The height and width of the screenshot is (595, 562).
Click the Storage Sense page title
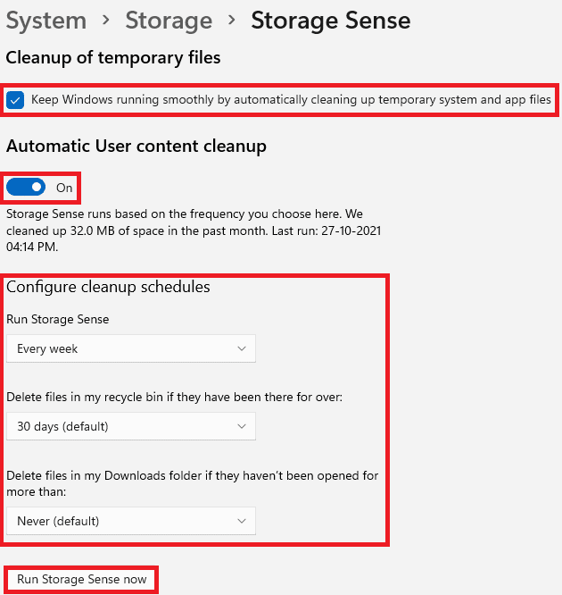[331, 20]
